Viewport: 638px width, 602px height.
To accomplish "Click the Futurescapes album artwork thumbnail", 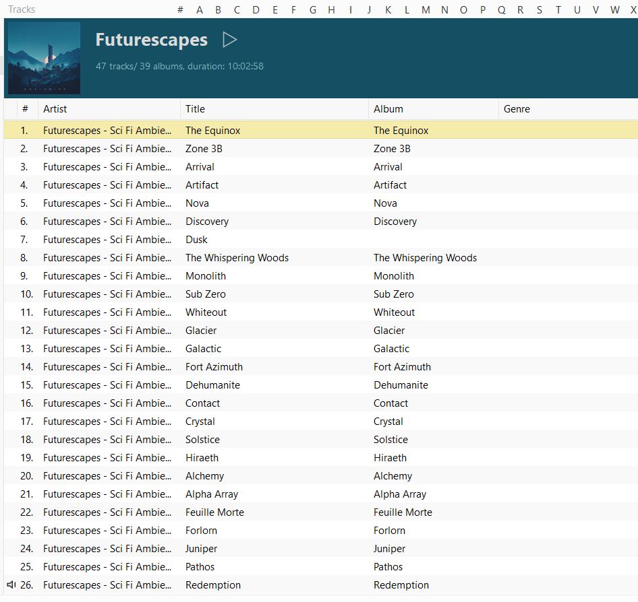I will coord(43,57).
